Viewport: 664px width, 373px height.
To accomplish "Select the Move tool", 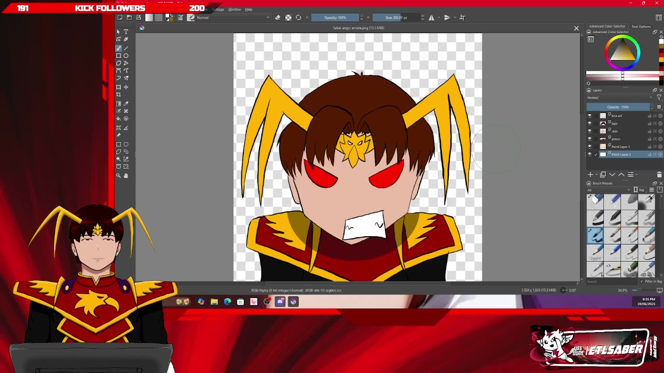I will click(126, 87).
